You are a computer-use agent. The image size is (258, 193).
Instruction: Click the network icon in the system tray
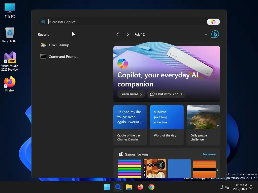coord(221,187)
